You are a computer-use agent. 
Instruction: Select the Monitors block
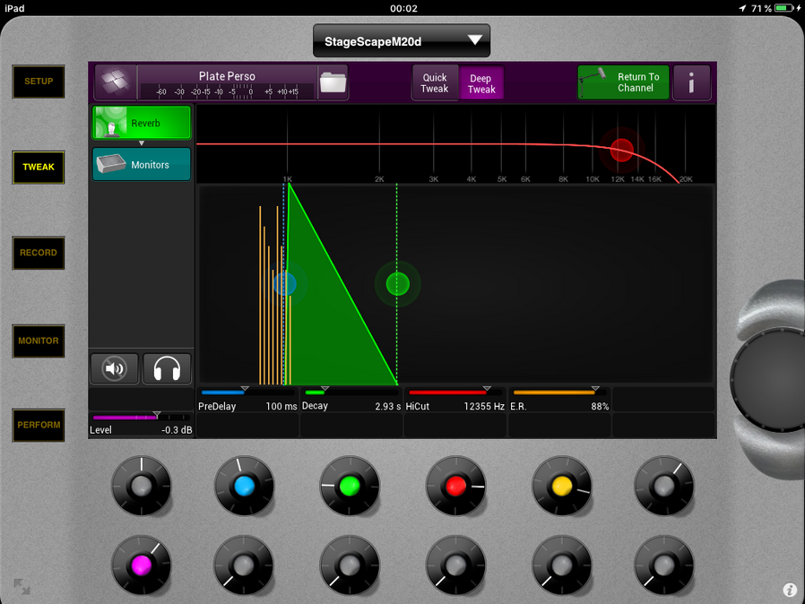pos(142,165)
